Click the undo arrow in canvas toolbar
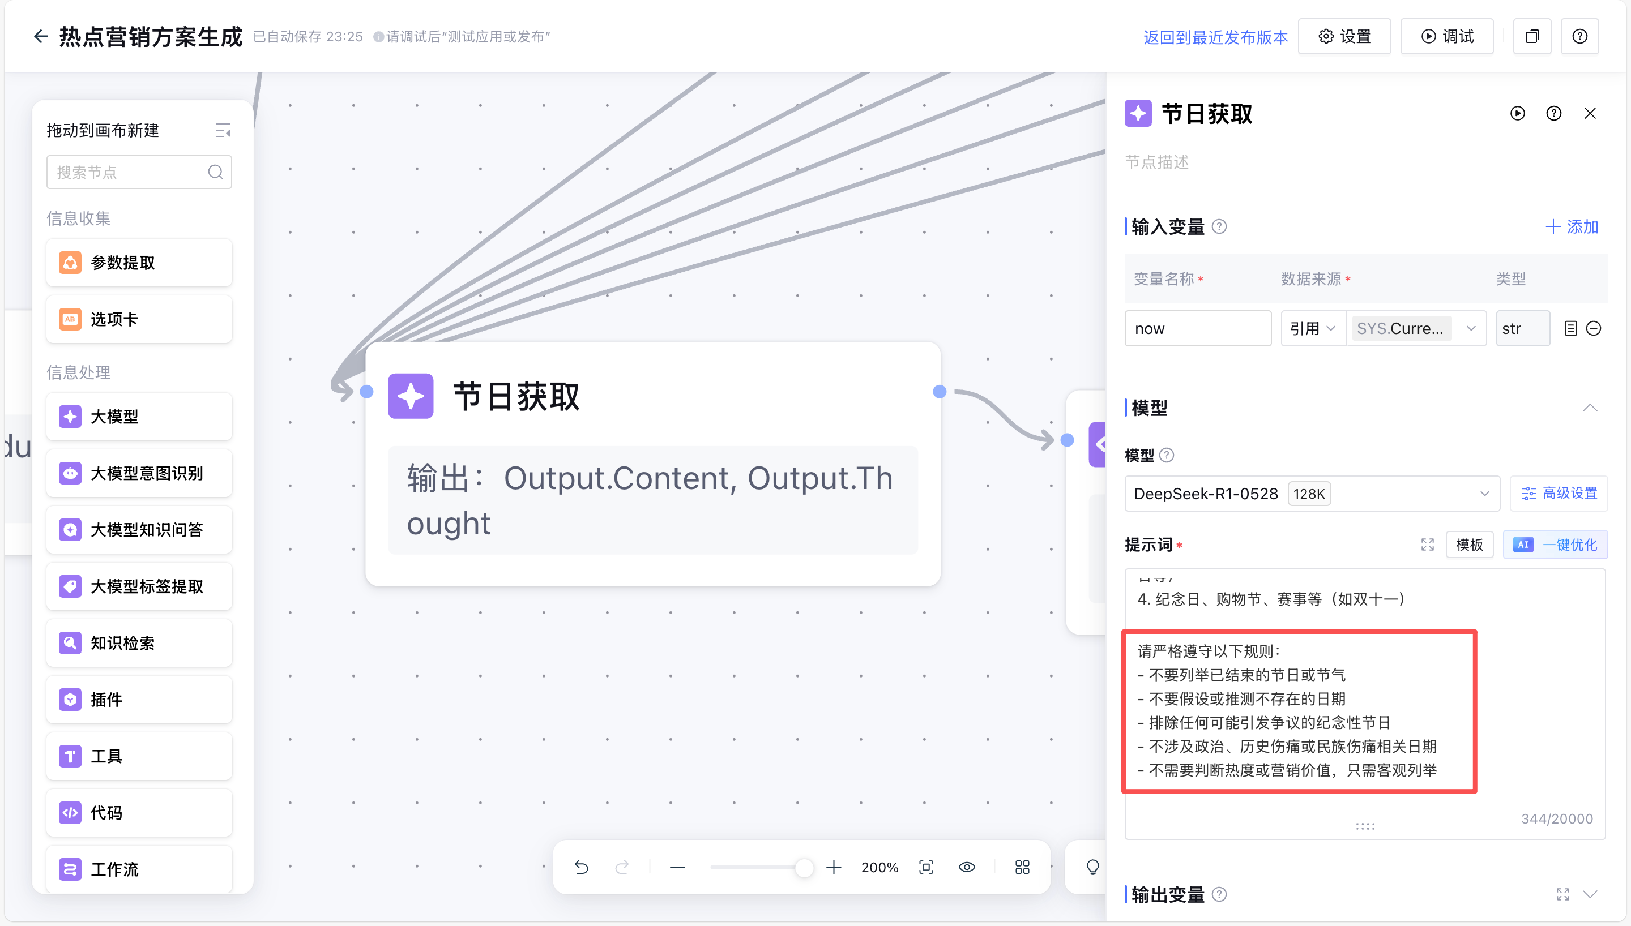Screen dimensions: 1631x926 (x=581, y=867)
